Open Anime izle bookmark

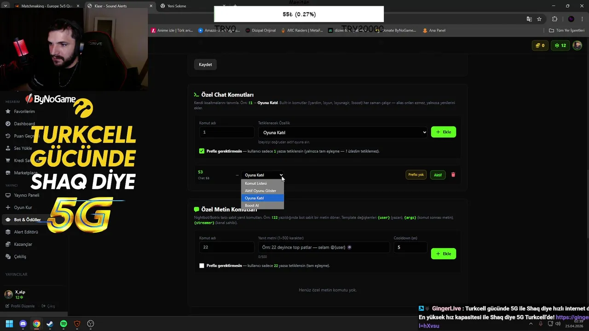pyautogui.click(x=172, y=30)
